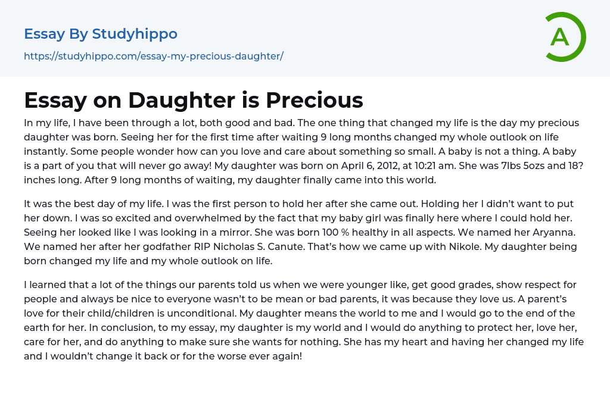
Task: Click the 'Essay on Daughter is Precious' title
Action: tap(194, 100)
